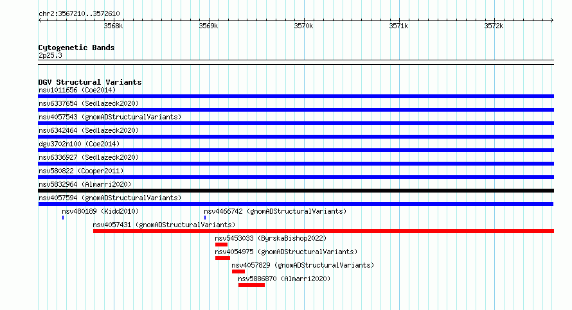Click the DGV Structural Variants track title
The image size is (572, 310).
pos(90,82)
